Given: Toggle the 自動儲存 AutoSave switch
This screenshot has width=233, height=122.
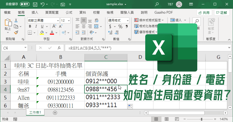Looking at the screenshot, I should 25,4.
